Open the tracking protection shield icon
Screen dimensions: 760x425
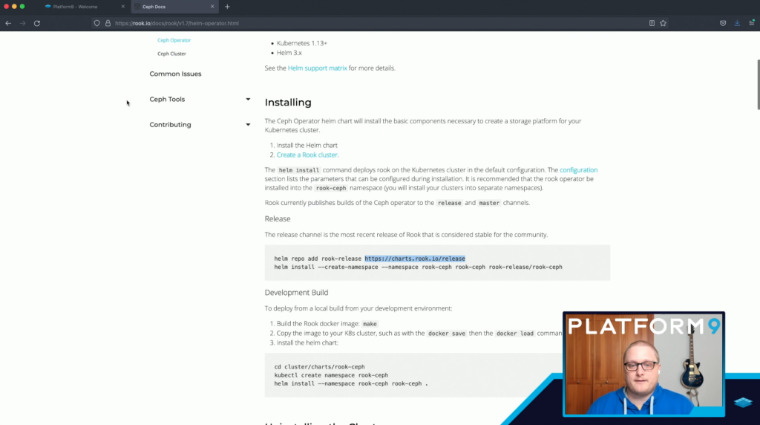click(x=97, y=23)
